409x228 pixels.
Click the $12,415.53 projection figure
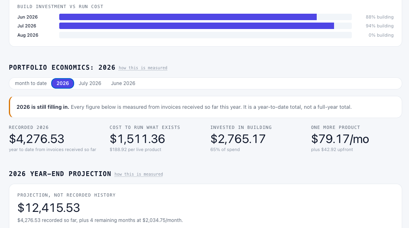pyautogui.click(x=48, y=207)
